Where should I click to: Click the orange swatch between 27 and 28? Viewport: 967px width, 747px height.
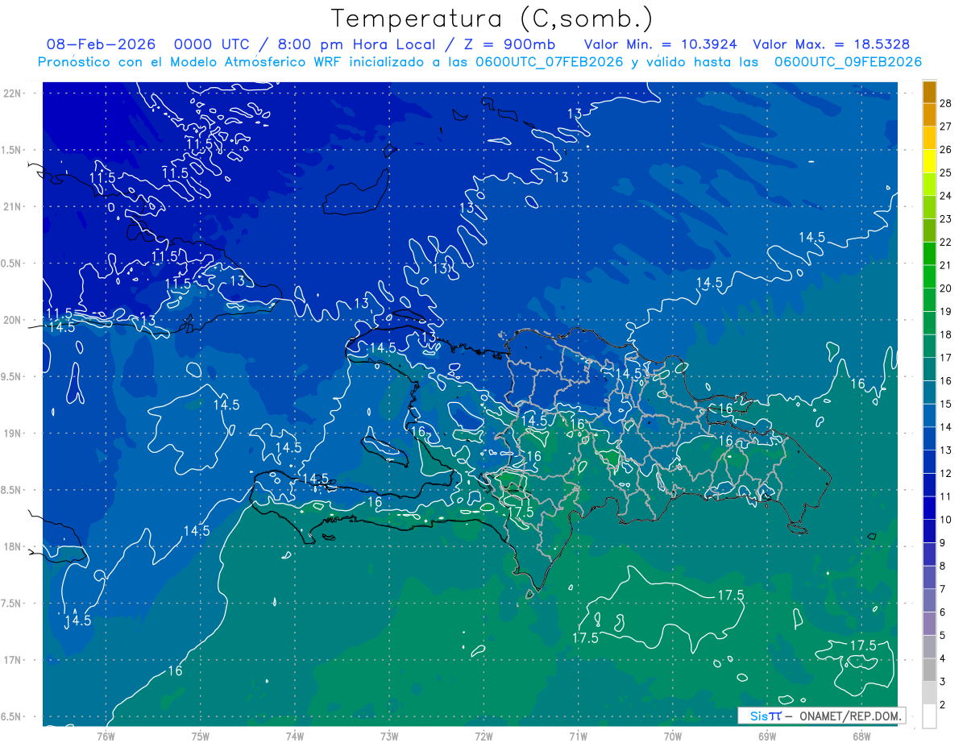coord(929,114)
